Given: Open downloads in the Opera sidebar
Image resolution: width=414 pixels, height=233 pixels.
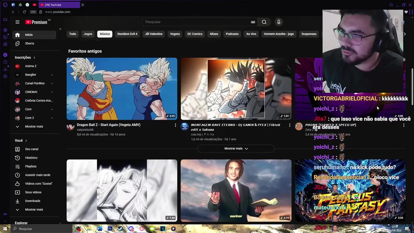Looking at the screenshot, I should (5, 69).
